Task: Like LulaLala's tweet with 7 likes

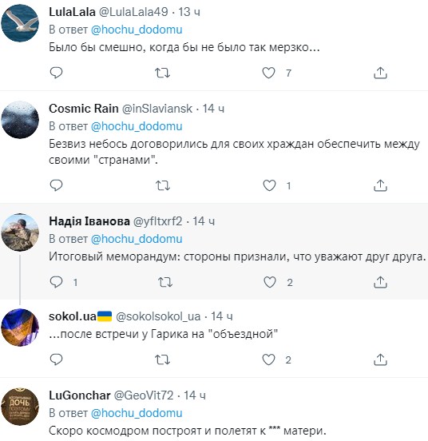Action: coord(268,73)
